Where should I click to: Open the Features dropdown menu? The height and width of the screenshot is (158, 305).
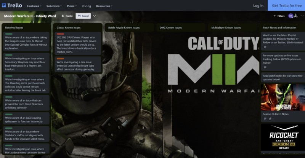(x=34, y=6)
